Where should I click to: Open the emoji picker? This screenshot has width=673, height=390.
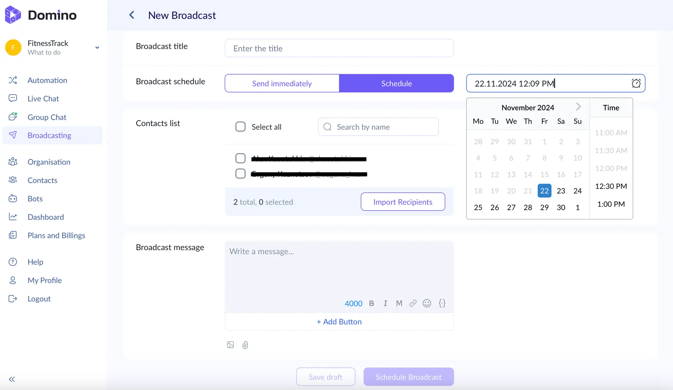(427, 303)
